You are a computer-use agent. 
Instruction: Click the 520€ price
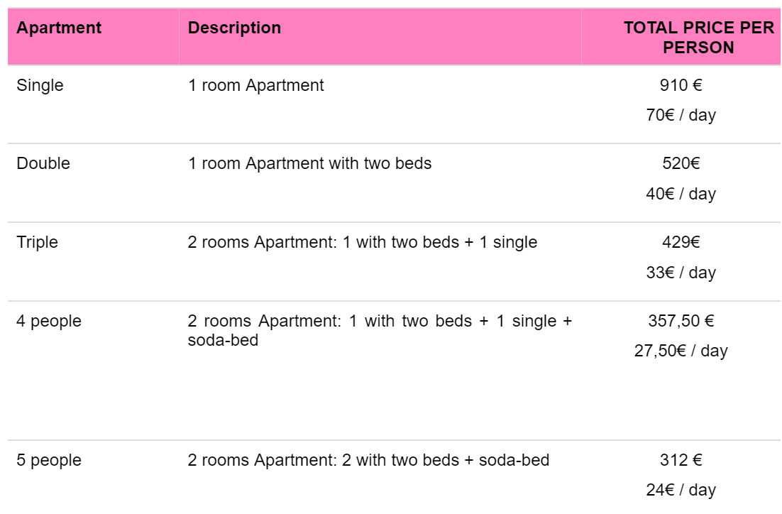681,163
